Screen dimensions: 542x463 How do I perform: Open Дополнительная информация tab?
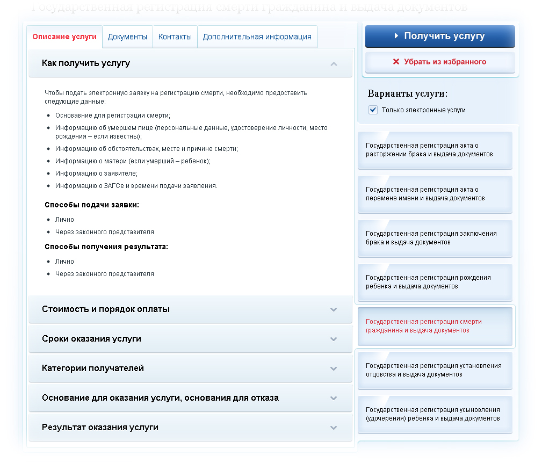click(x=257, y=37)
